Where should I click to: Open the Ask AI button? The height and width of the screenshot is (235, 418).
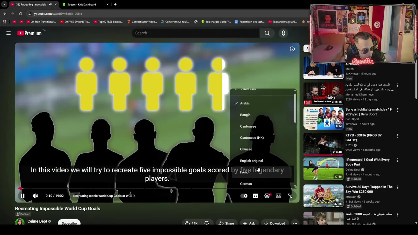[x=249, y=223]
